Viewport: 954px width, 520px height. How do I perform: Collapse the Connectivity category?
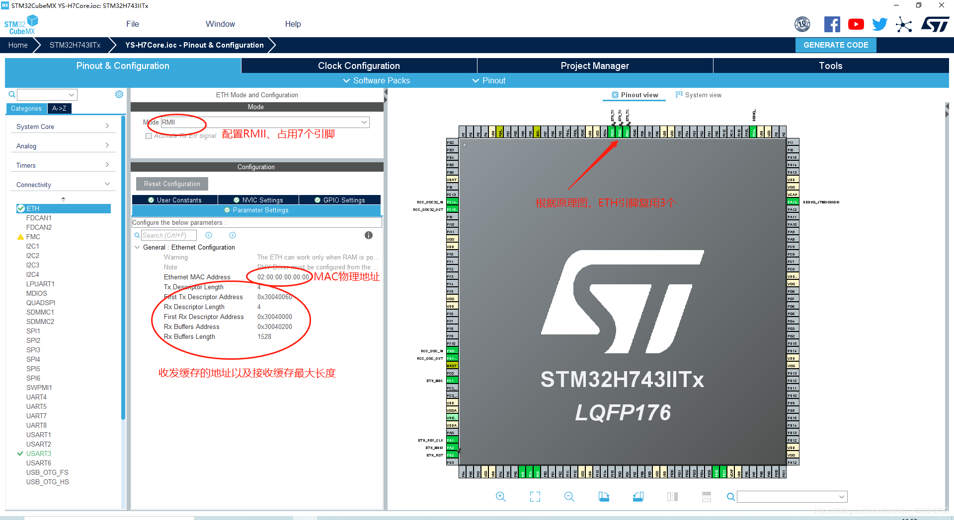[x=63, y=185]
